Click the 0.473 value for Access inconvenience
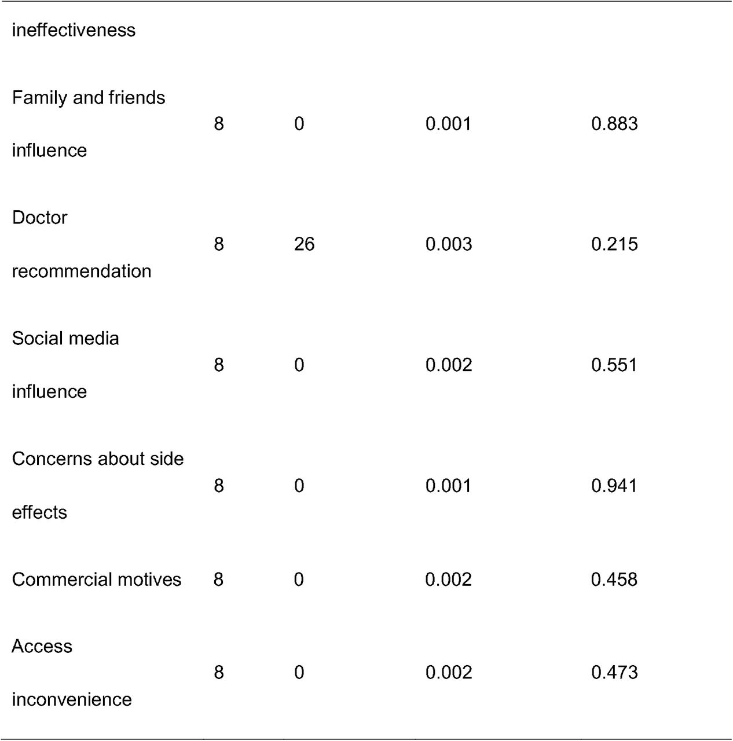 point(614,673)
